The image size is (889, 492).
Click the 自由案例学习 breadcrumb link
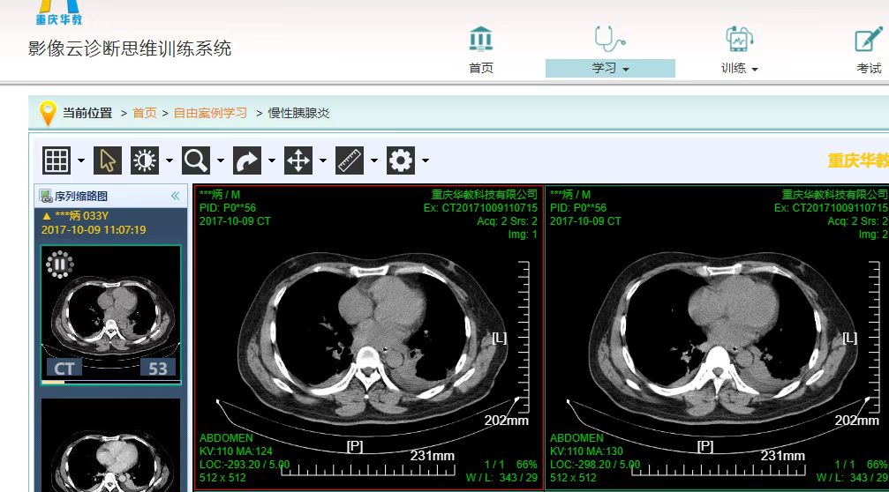(x=210, y=113)
